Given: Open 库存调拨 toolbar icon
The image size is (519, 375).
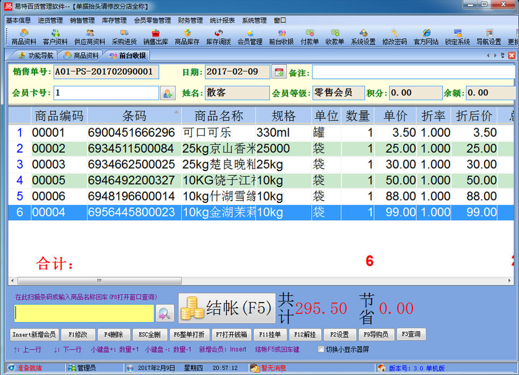Looking at the screenshot, I should pyautogui.click(x=219, y=37).
